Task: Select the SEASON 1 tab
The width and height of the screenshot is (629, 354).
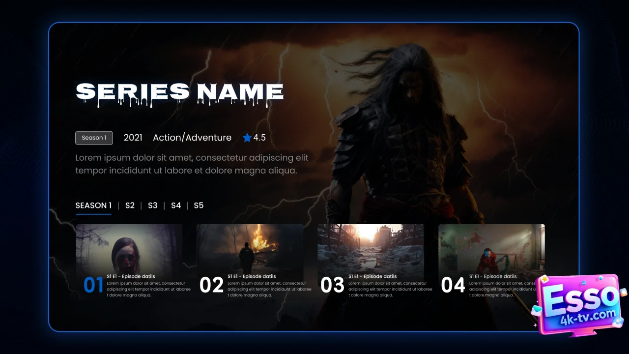Action: point(93,206)
